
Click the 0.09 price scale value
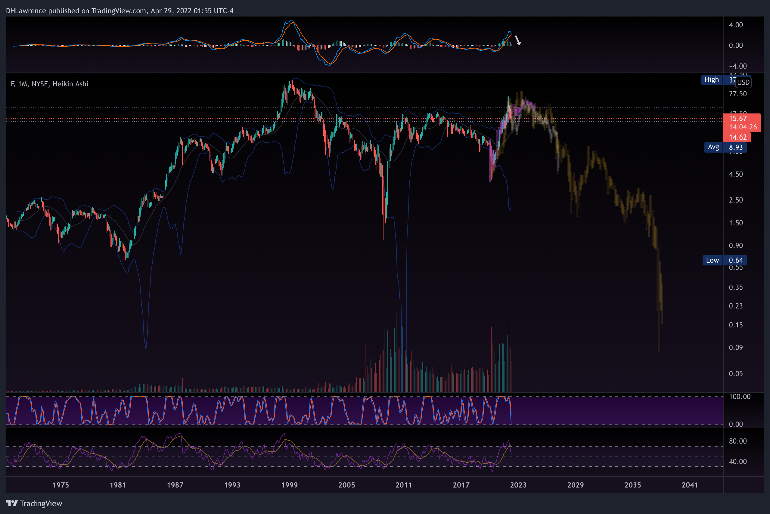(x=736, y=348)
